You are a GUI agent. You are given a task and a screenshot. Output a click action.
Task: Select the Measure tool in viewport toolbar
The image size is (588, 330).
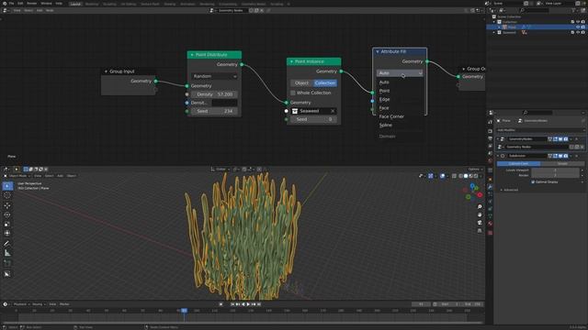[x=7, y=253]
